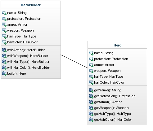Click the profession field icon in HeroBuilder

tap(4, 19)
